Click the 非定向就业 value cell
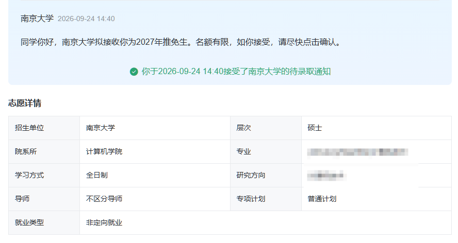458x243 pixels. click(x=266, y=222)
